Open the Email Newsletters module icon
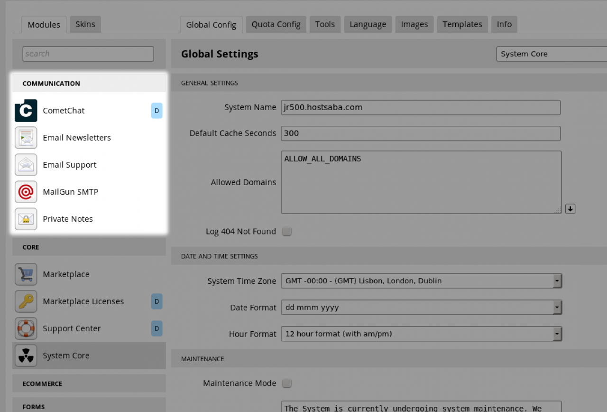The height and width of the screenshot is (412, 607). coord(26,138)
